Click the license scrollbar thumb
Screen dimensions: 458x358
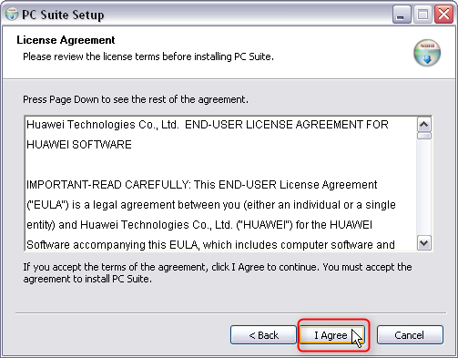click(x=424, y=136)
